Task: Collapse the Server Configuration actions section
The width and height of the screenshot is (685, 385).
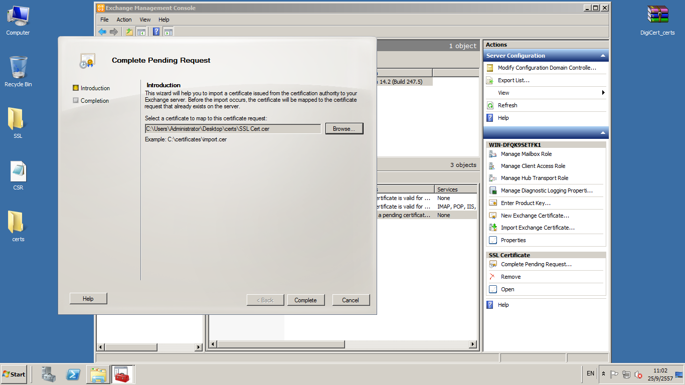Action: coord(603,56)
